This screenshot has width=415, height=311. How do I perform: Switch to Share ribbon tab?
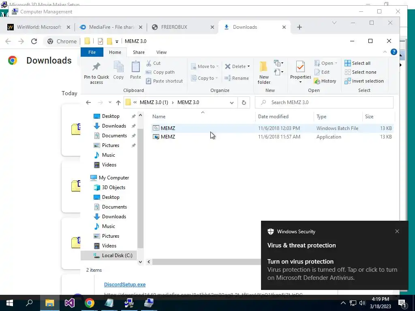139,52
